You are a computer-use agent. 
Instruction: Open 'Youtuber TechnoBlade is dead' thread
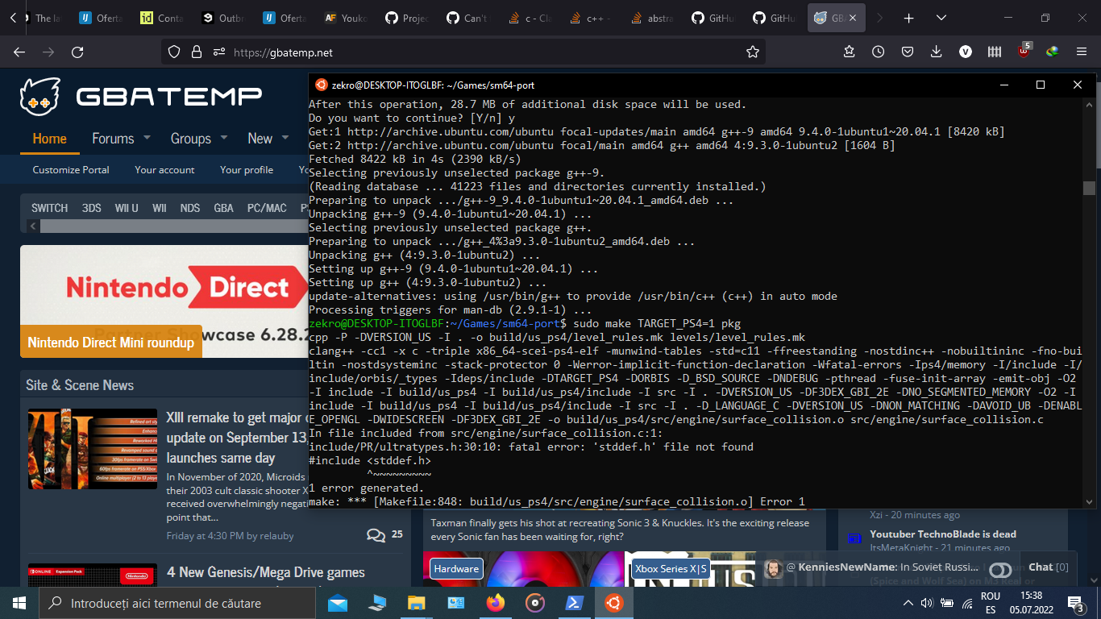tap(943, 534)
